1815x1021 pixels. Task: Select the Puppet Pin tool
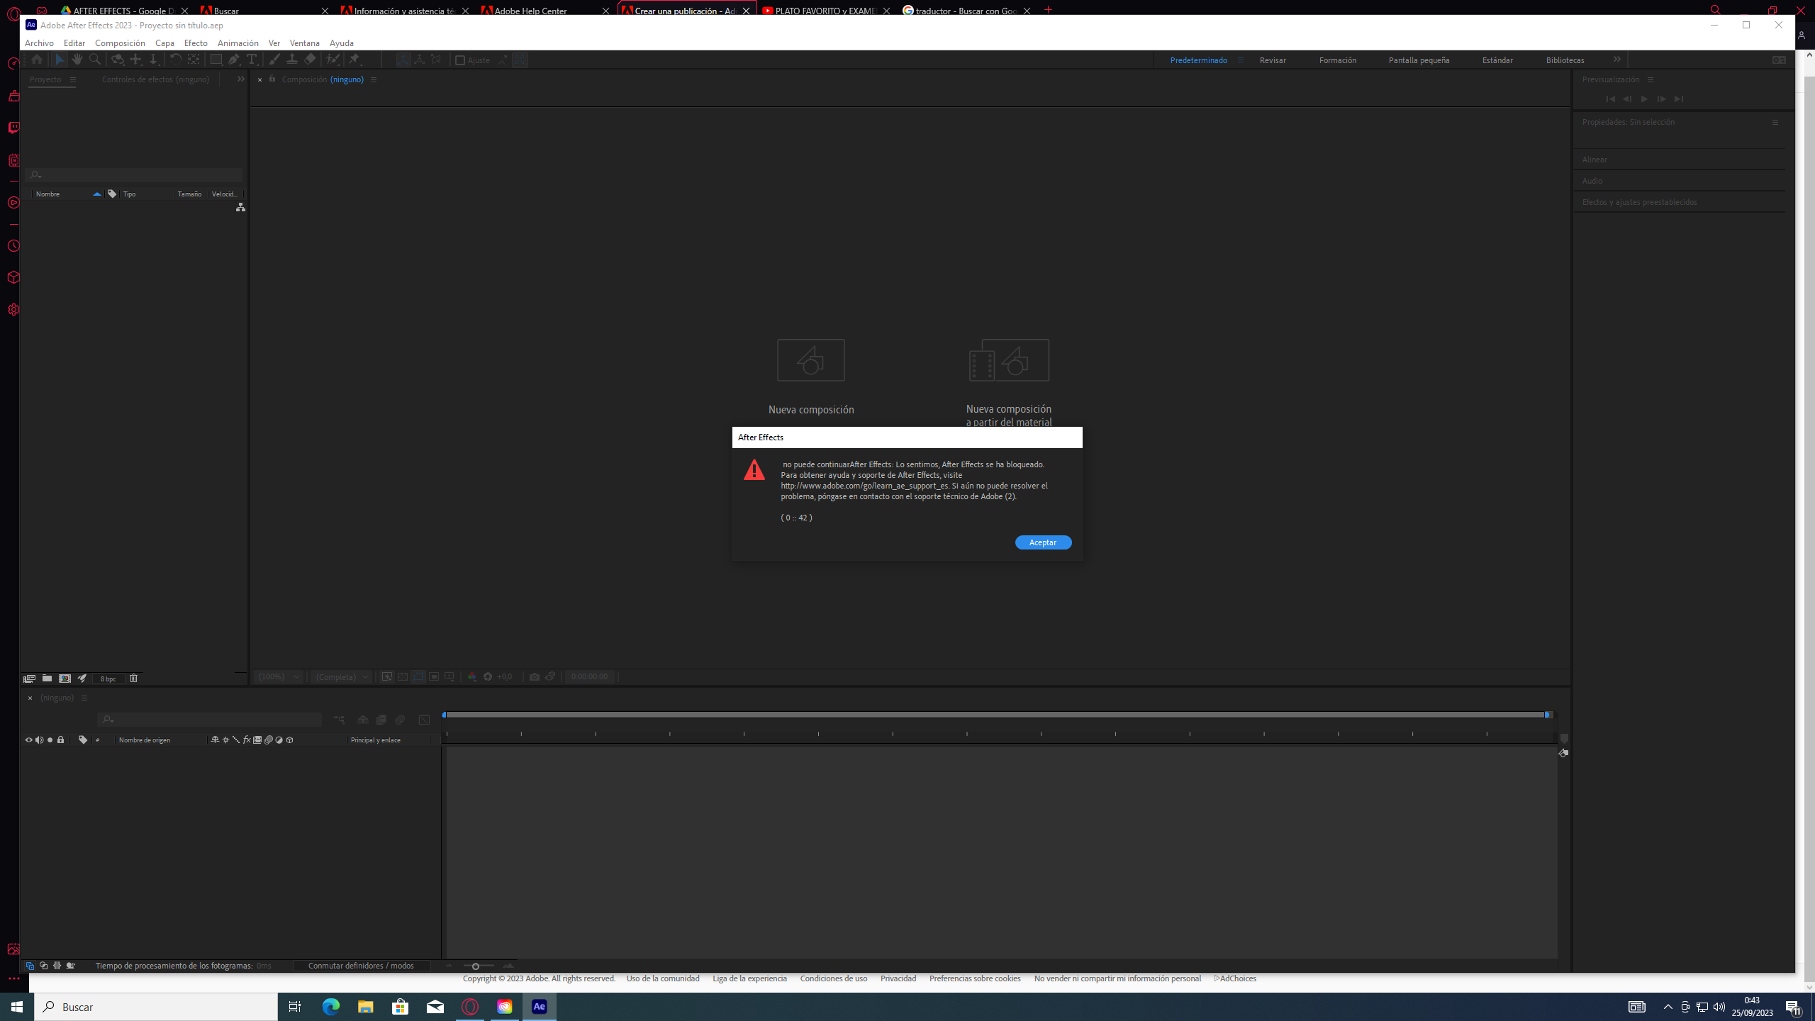[x=354, y=60]
